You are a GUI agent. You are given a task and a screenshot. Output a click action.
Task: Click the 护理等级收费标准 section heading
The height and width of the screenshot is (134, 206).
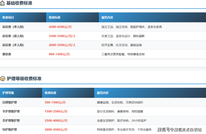pyautogui.click(x=24, y=79)
